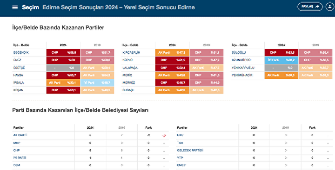This screenshot has width=335, height=170.
Task: Click the AK PARTİ party link
Action: [x=20, y=135]
